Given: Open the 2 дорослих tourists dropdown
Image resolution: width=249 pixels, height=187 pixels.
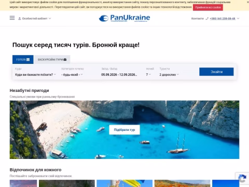Looking at the screenshot, I should point(169,75).
